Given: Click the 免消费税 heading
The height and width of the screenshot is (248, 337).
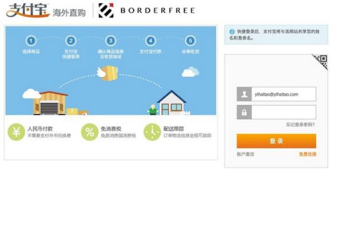Looking at the screenshot, I should coord(111,129).
